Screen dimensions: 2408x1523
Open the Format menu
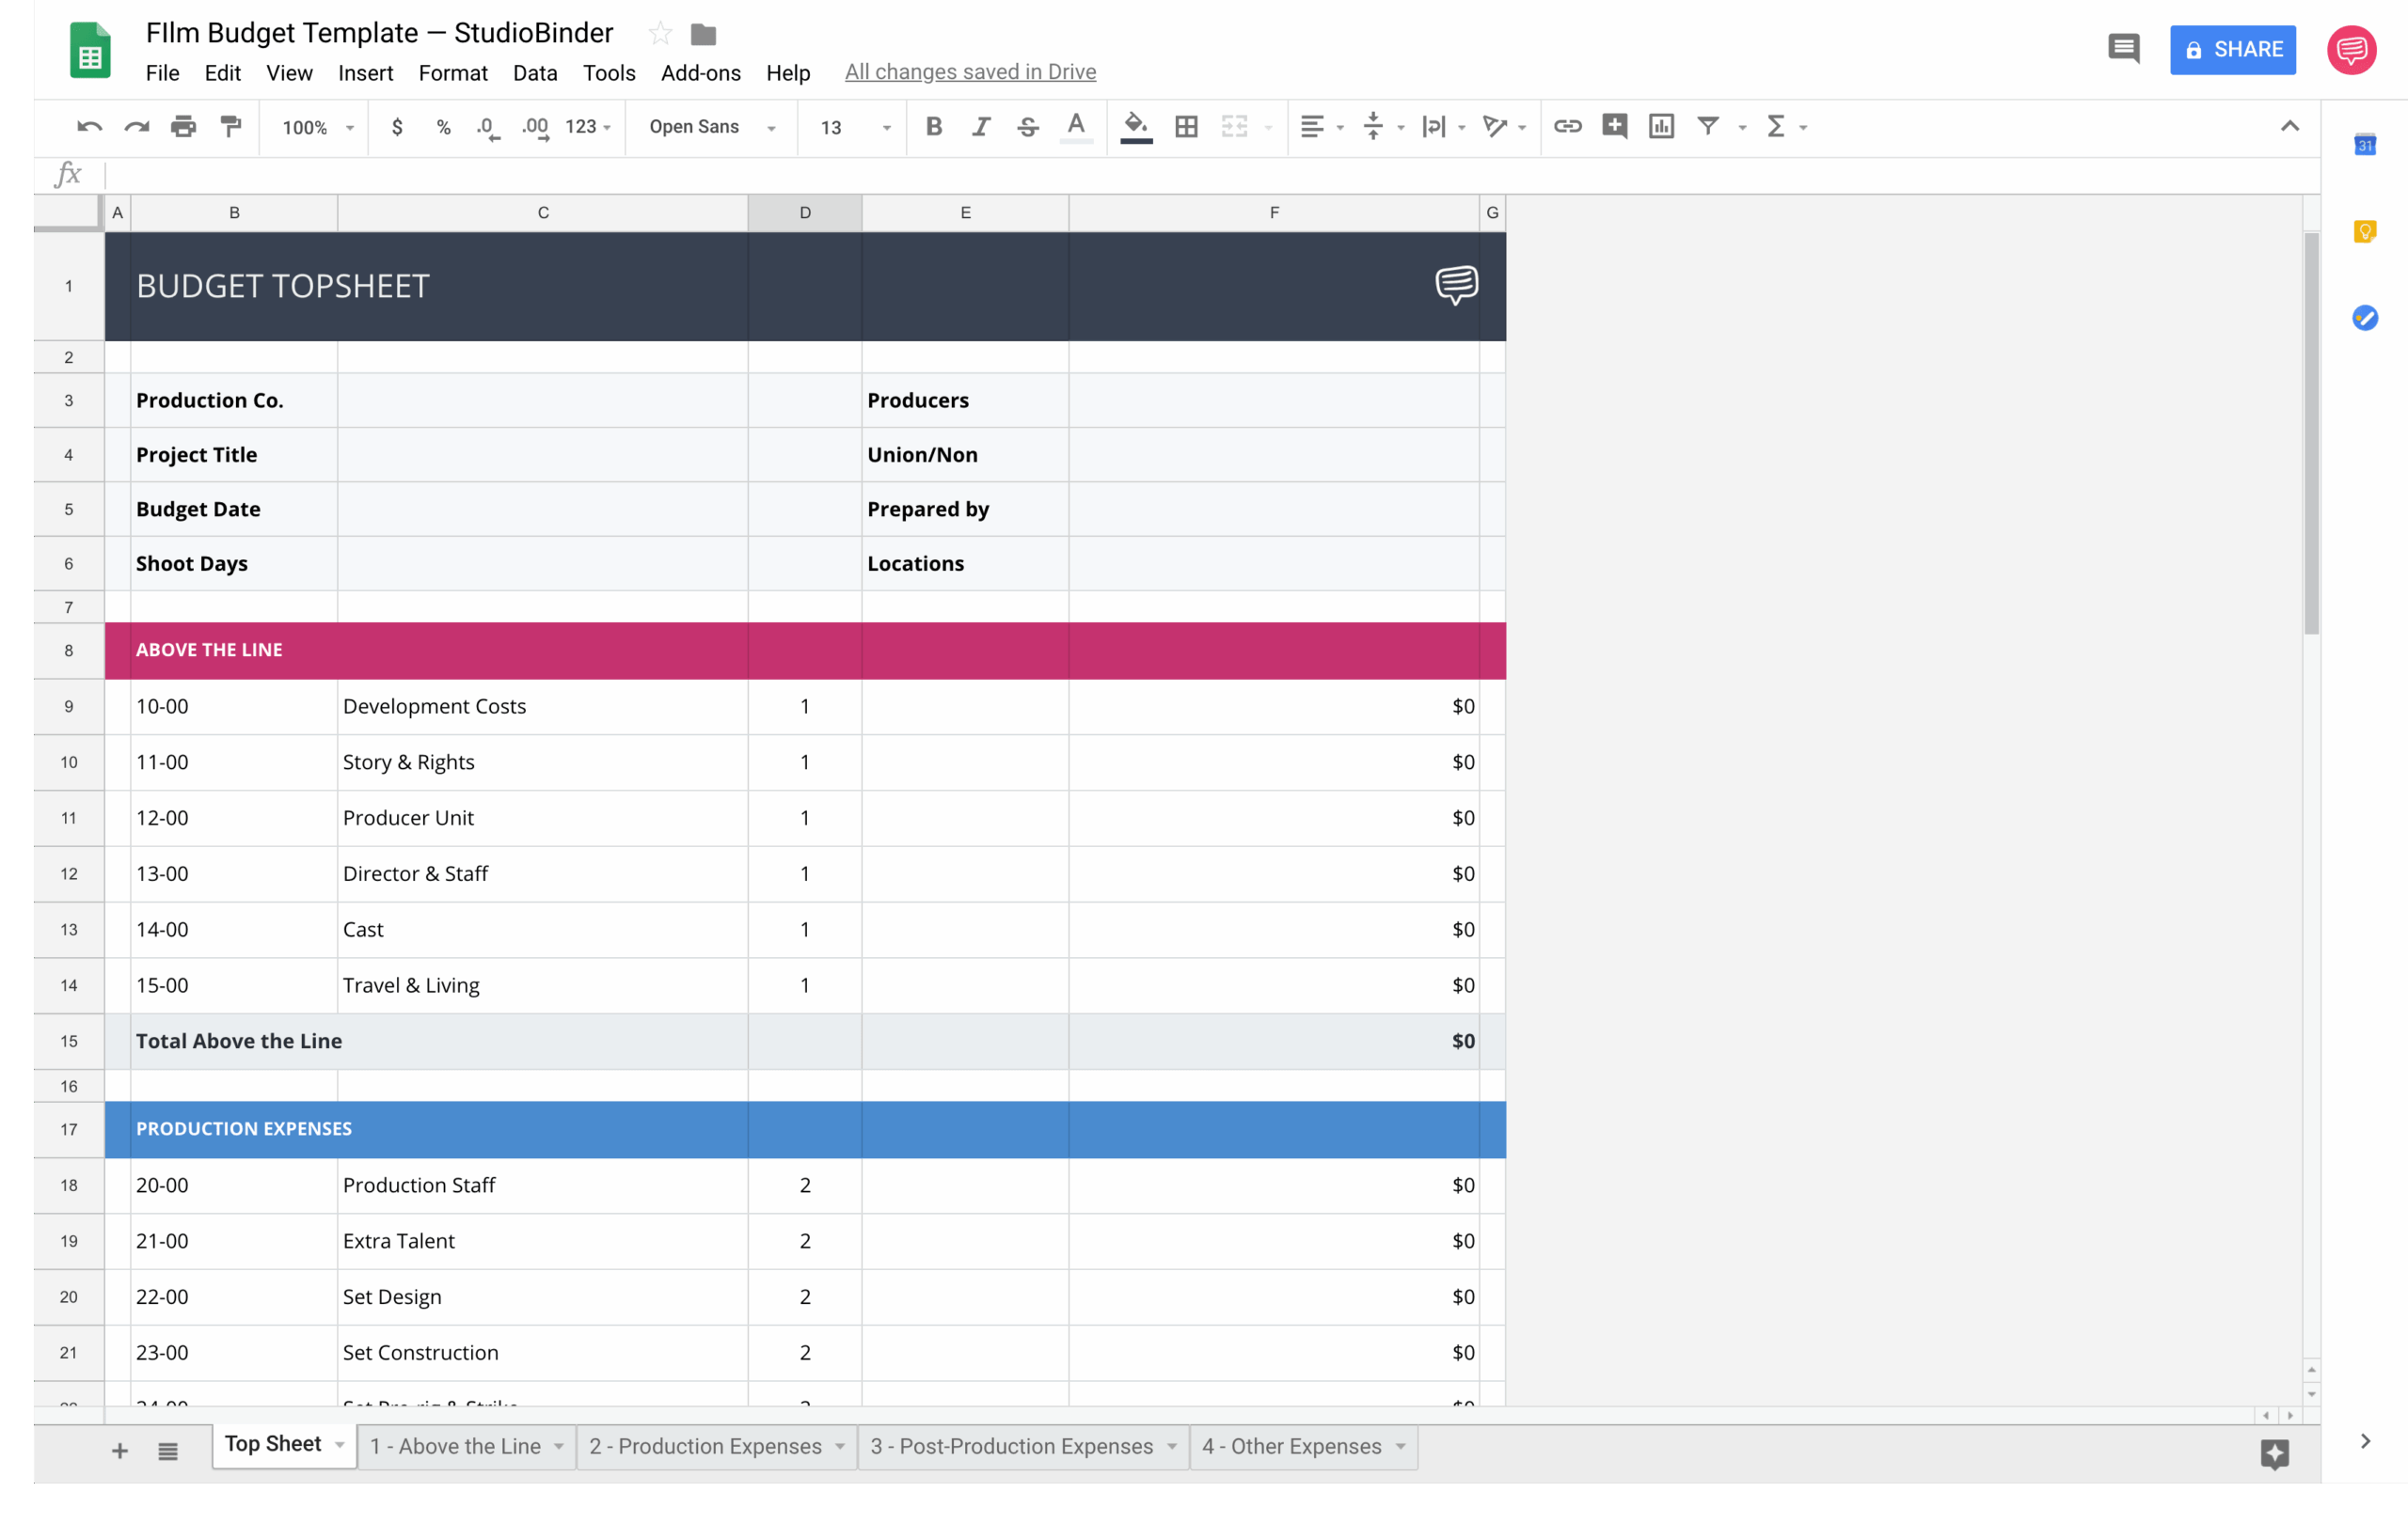tap(453, 72)
